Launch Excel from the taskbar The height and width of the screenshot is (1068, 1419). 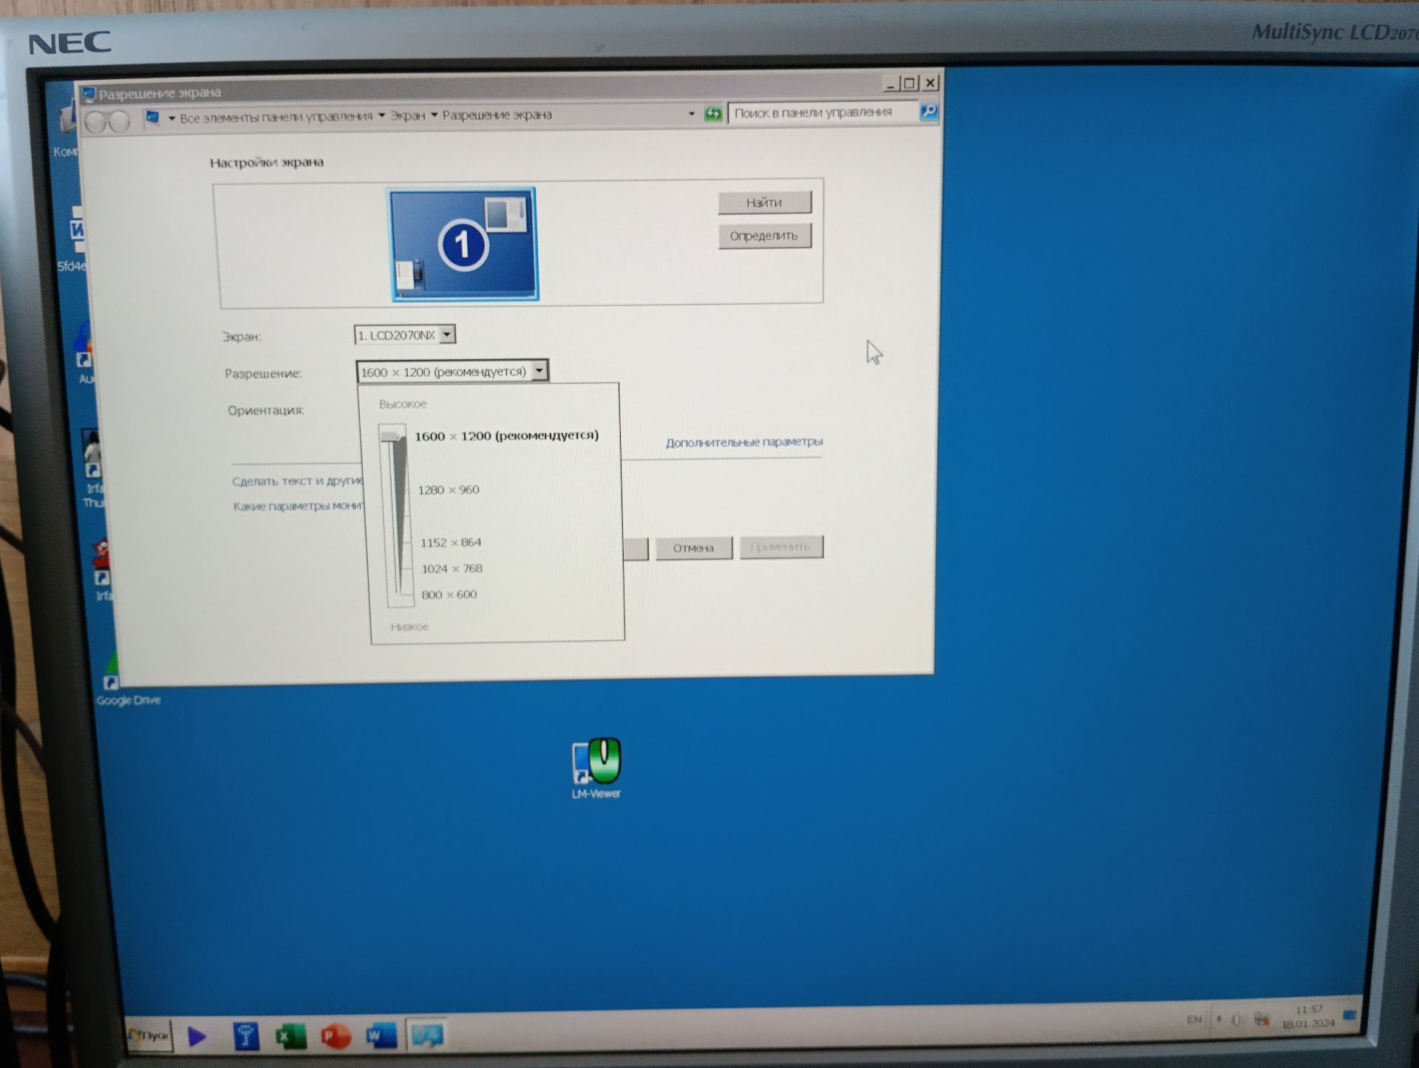coord(290,1035)
